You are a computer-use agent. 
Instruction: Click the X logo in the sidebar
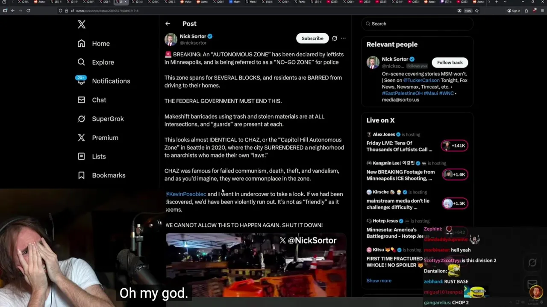tap(82, 24)
